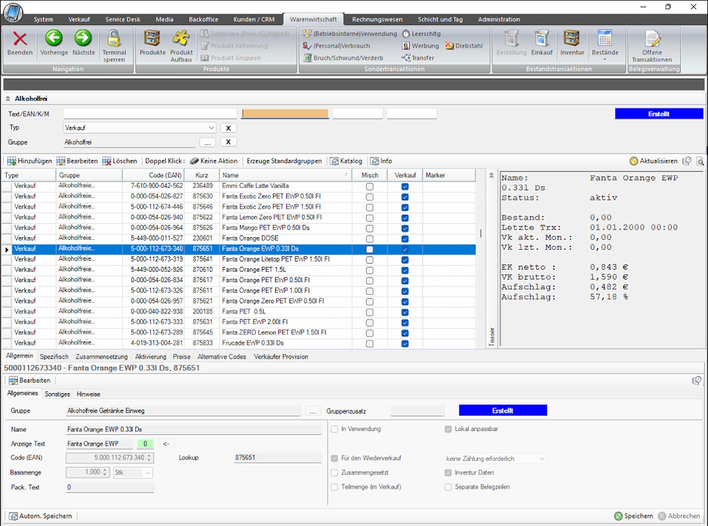Click the Beenden red X icon
Image resolution: width=708 pixels, height=526 pixels.
(x=20, y=40)
